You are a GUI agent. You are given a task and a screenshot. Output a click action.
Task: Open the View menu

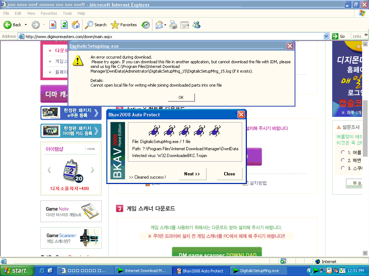pyautogui.click(x=31, y=13)
